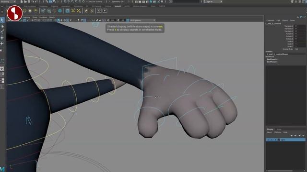307x172 pixels.
Task: Open the Options menu in Layer Editor
Action: click(278, 132)
